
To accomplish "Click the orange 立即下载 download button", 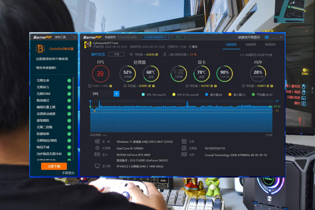I will [54, 166].
